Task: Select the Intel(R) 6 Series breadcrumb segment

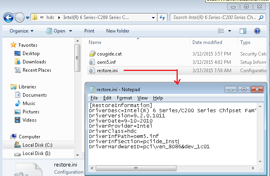Action: [x=96, y=17]
